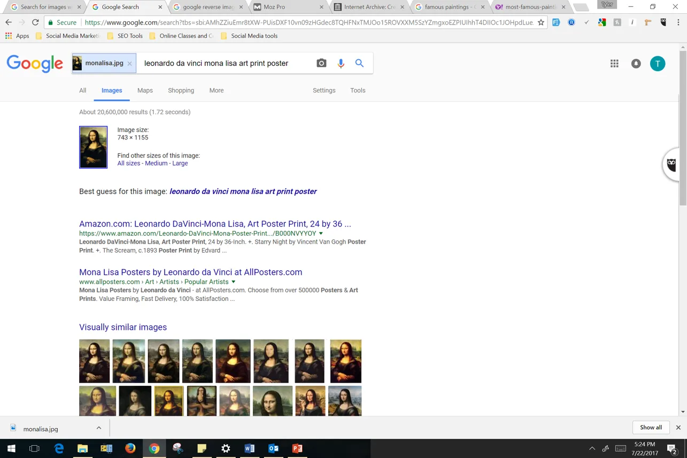
Task: Switch to the Shopping search category
Action: 181,90
